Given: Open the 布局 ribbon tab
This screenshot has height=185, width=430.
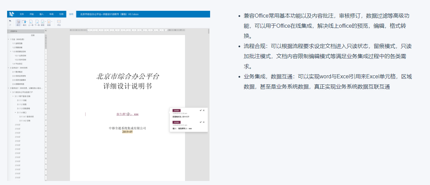Looking at the screenshot, I should click(x=51, y=14).
